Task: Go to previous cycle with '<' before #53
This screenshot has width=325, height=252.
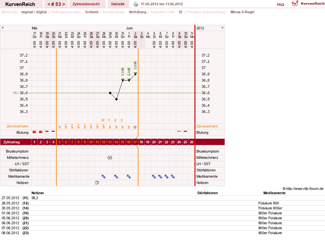Action: coord(49,4)
